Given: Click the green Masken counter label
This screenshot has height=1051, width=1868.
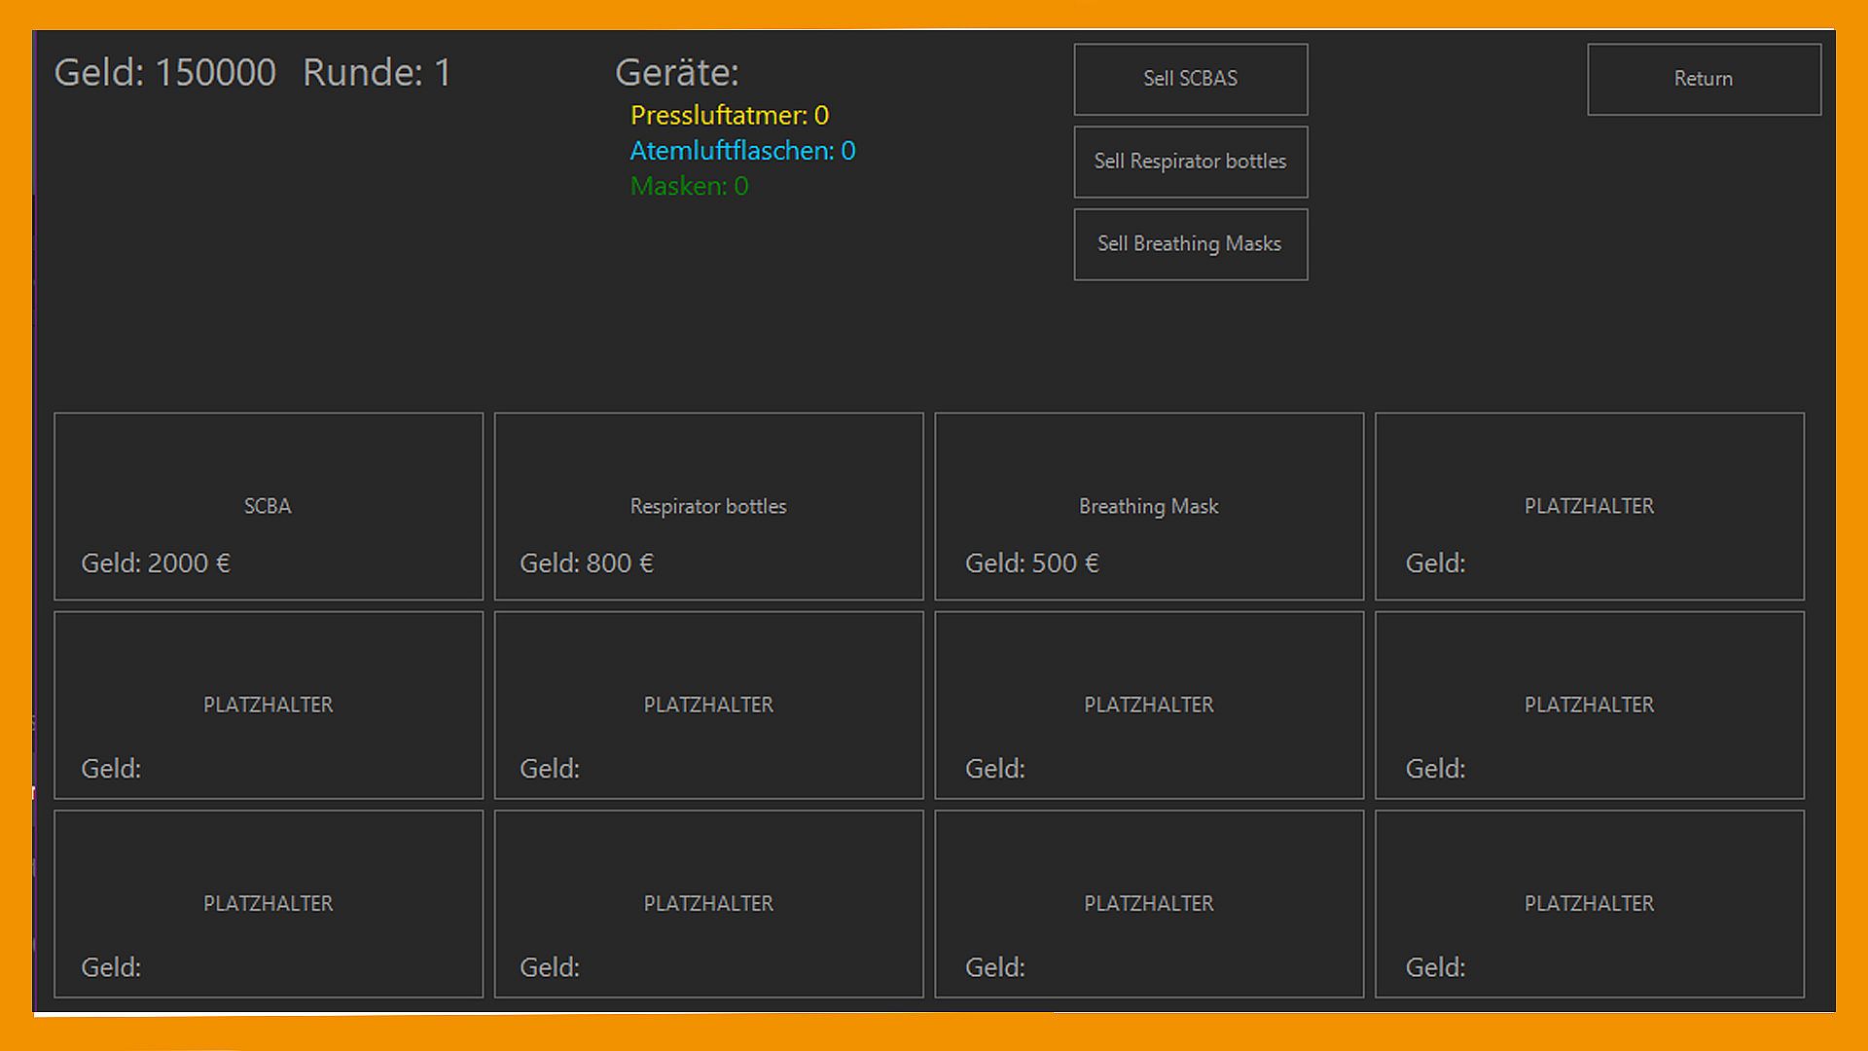Looking at the screenshot, I should pos(689,186).
